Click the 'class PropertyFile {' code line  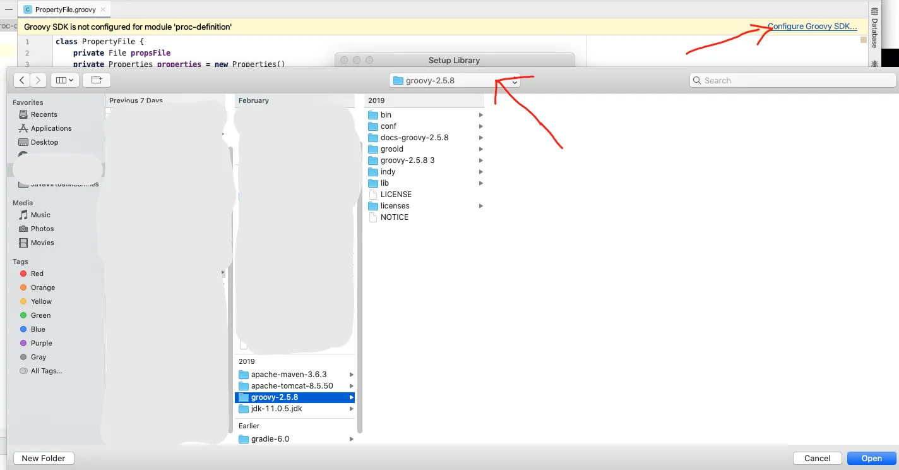100,42
